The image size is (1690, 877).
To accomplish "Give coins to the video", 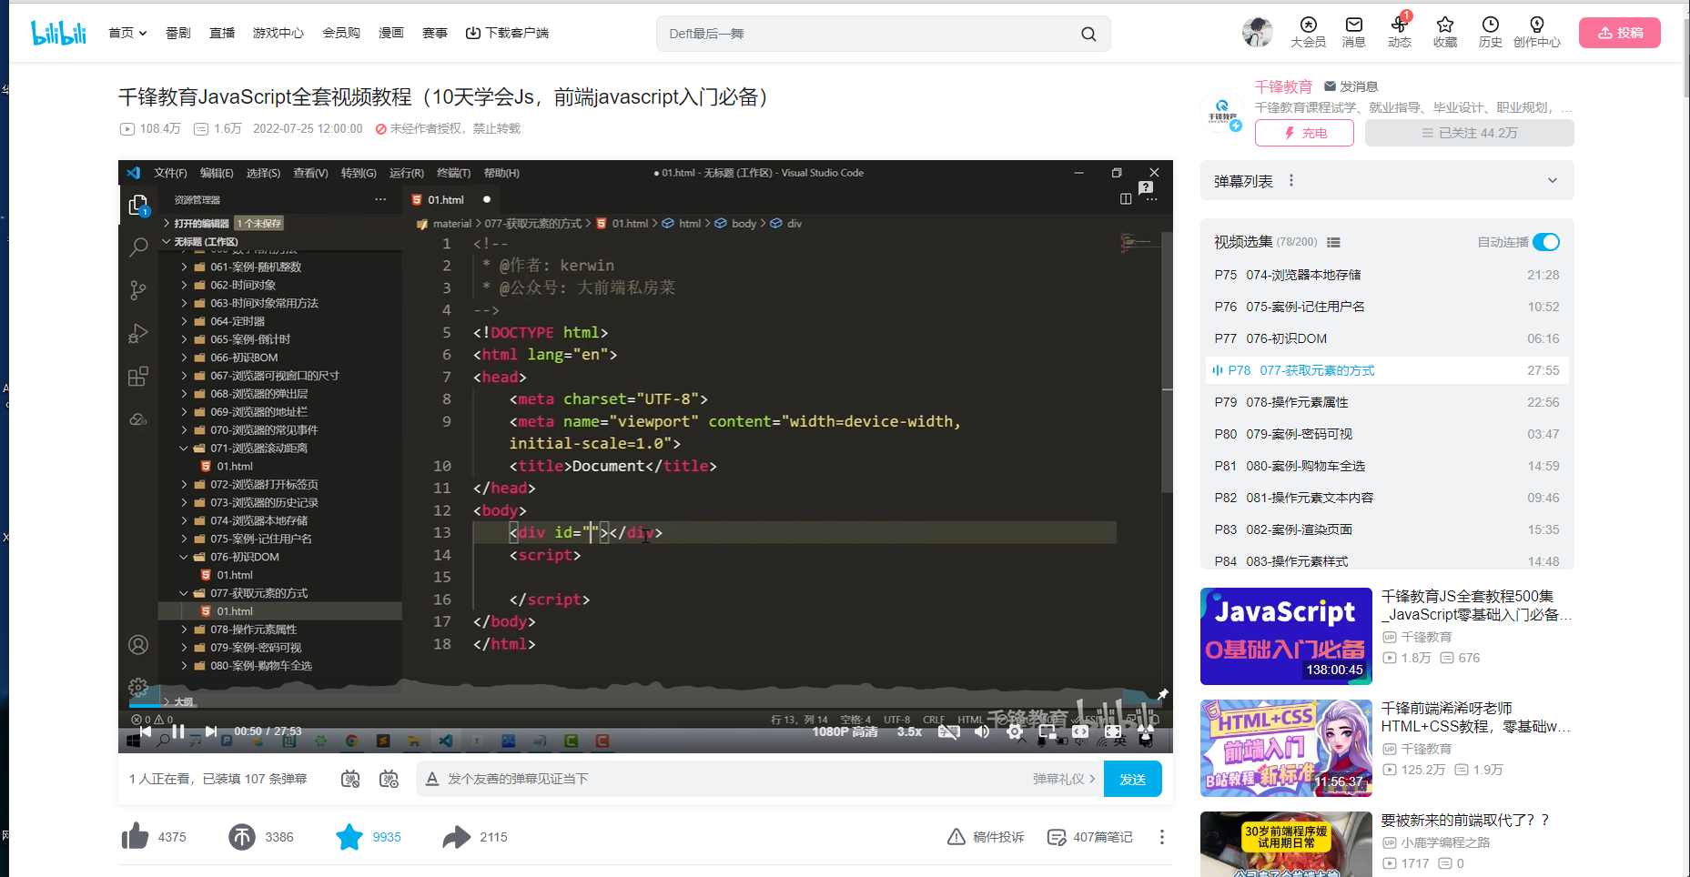I will point(242,837).
